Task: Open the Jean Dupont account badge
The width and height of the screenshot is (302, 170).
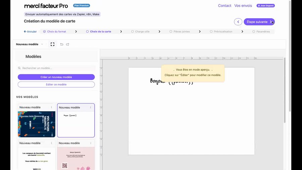Action: 266,6
